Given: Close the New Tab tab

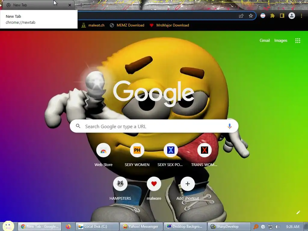Looking at the screenshot, I should pyautogui.click(x=70, y=5).
